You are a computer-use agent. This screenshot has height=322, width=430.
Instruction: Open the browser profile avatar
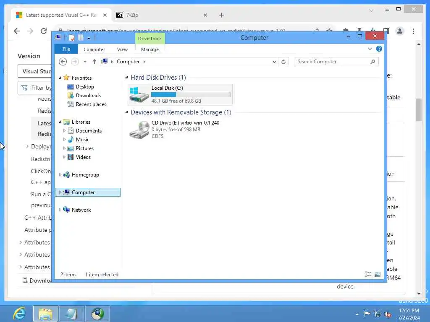(x=400, y=31)
